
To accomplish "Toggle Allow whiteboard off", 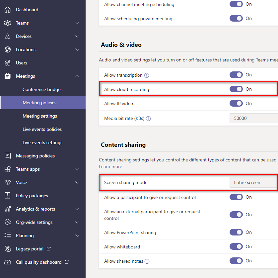I will click(236, 246).
